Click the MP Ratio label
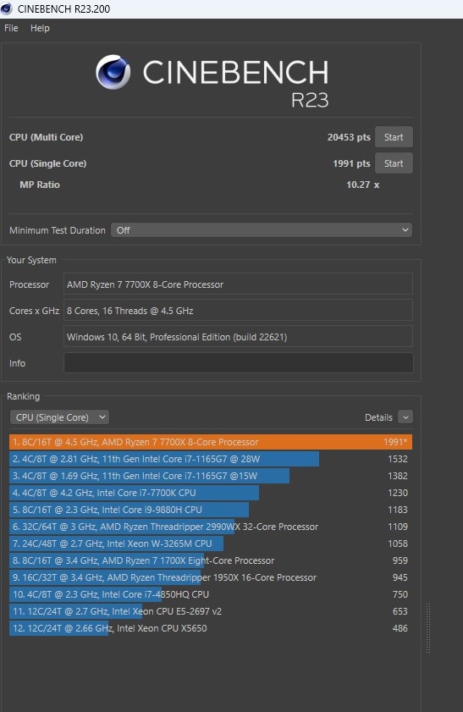Viewport: 463px width, 712px height. [40, 185]
